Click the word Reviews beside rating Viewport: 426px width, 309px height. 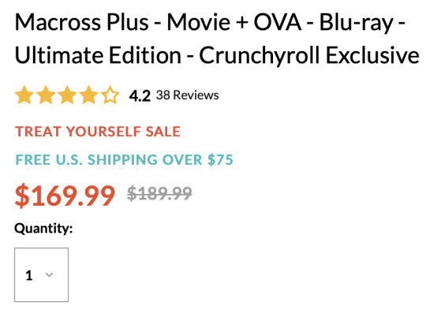[x=196, y=95]
